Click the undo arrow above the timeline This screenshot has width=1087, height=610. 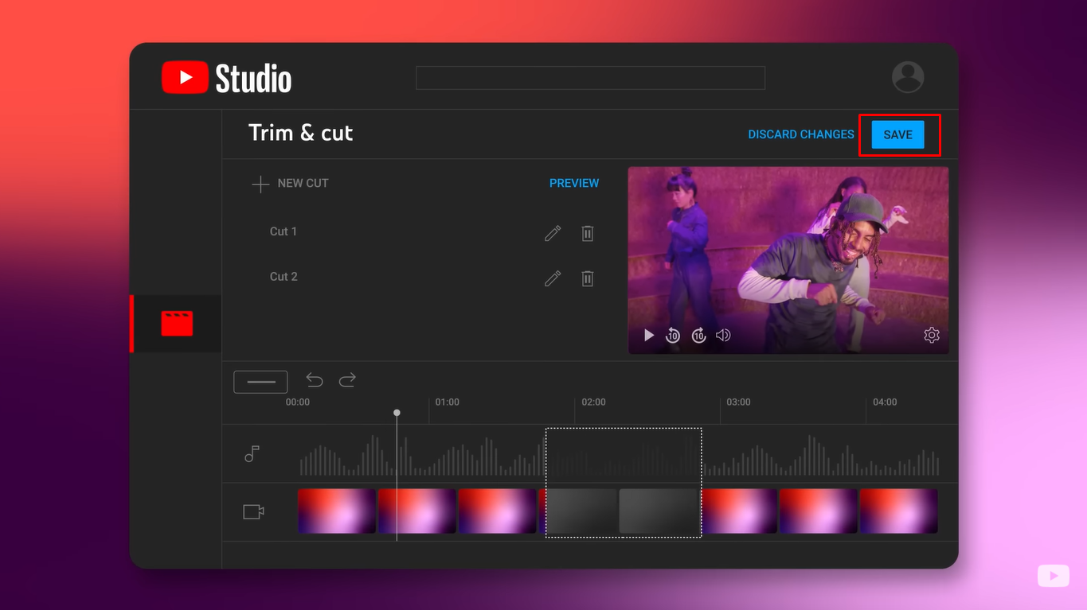point(314,380)
